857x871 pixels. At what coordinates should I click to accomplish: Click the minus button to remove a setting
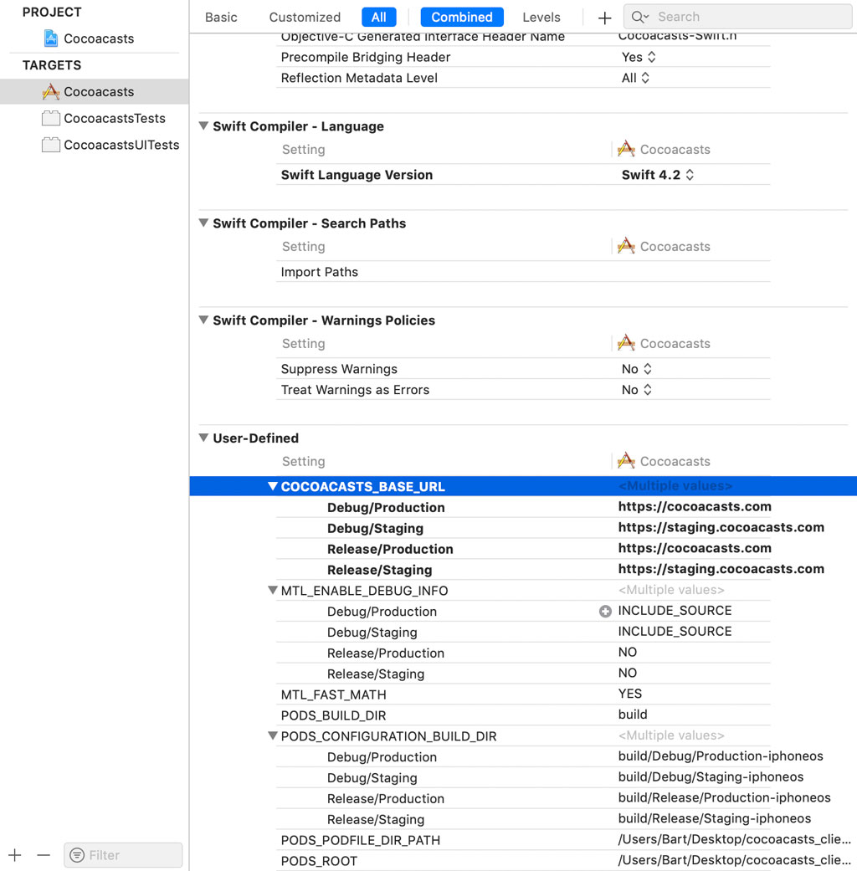pos(44,855)
